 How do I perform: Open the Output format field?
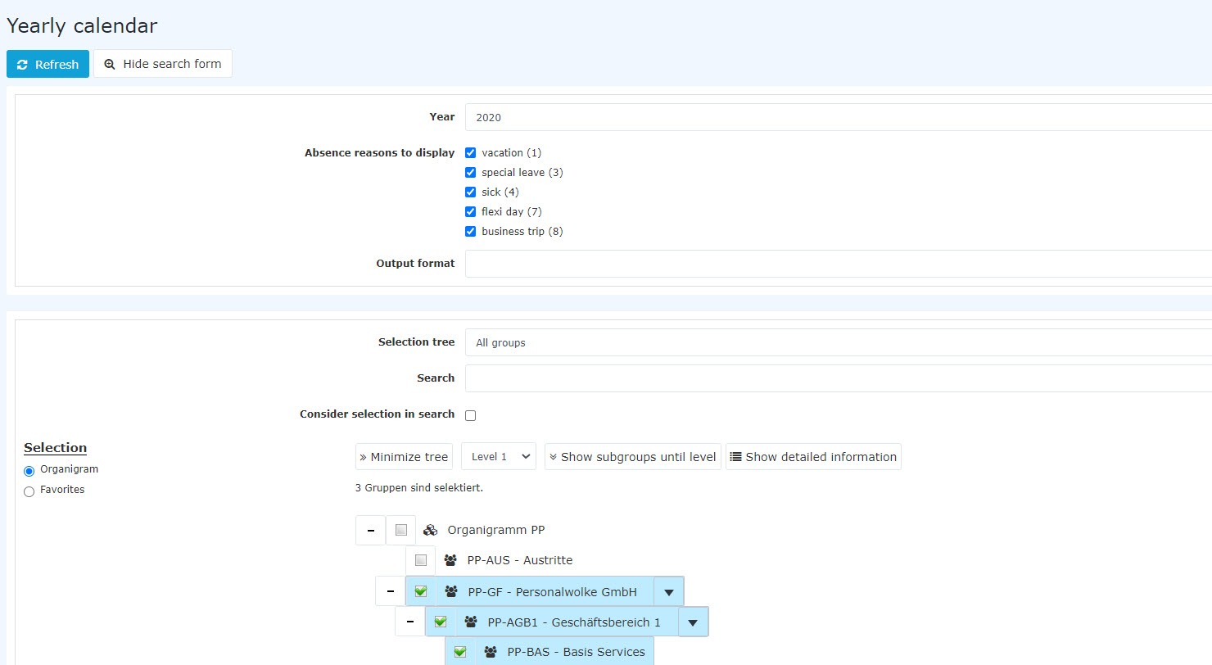pos(839,264)
